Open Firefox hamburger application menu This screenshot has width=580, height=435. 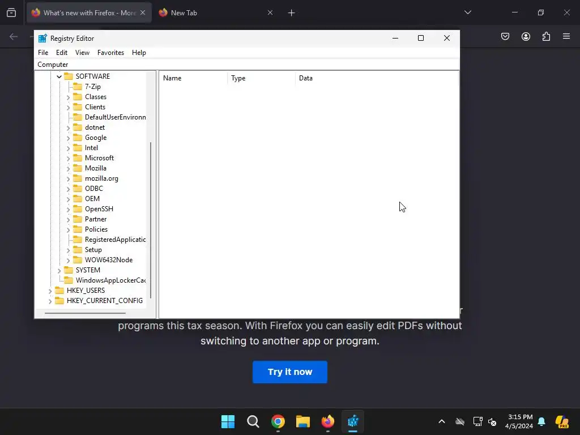pos(566,36)
